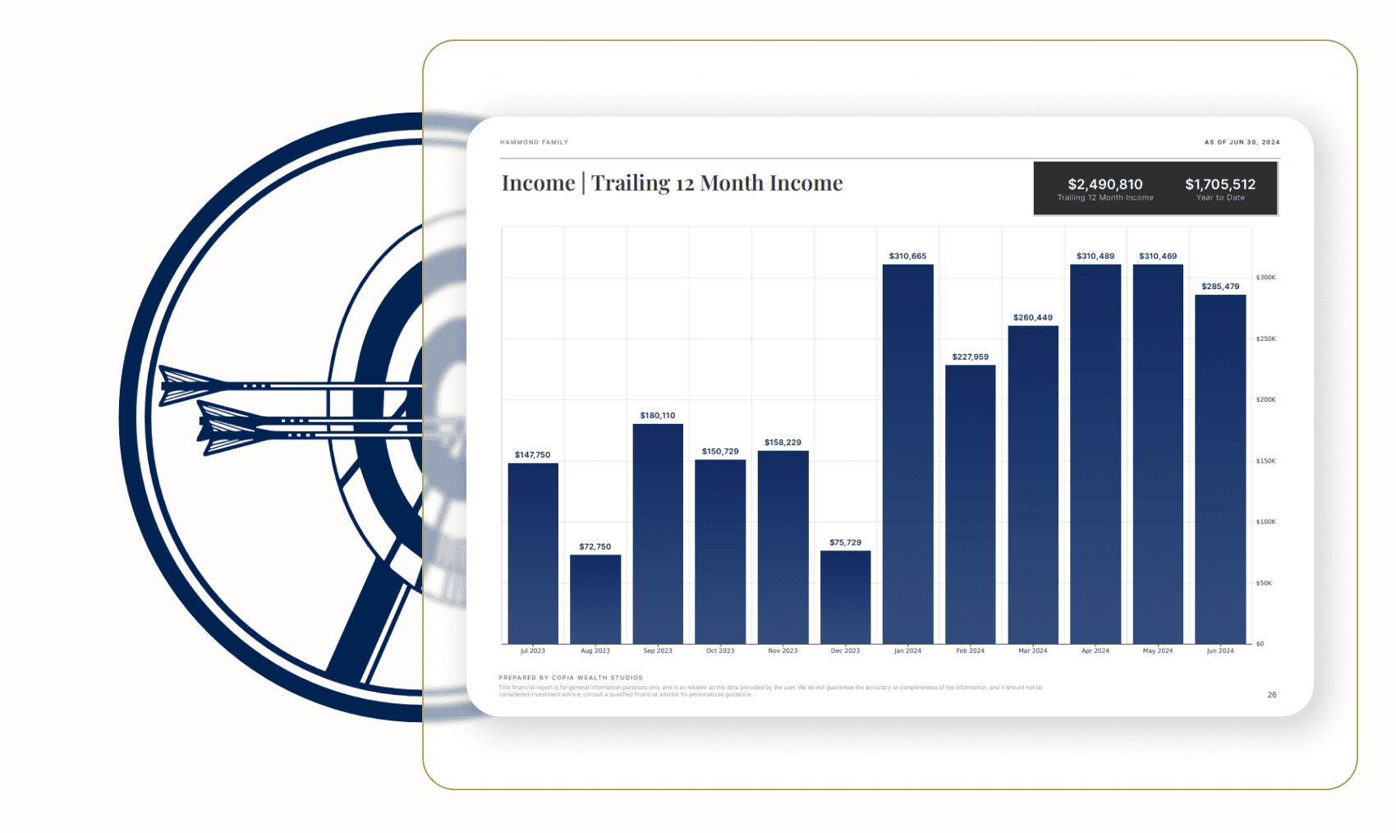This screenshot has height=833, width=1396.
Task: Click the $300K y-axis tick label
Action: [1266, 278]
